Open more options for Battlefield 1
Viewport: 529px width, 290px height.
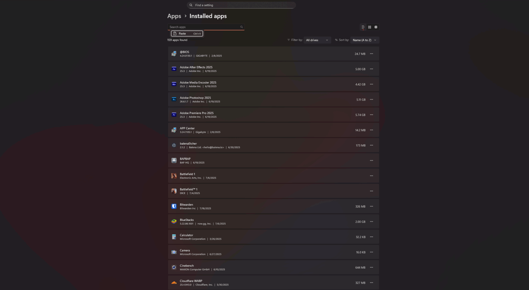click(x=371, y=176)
